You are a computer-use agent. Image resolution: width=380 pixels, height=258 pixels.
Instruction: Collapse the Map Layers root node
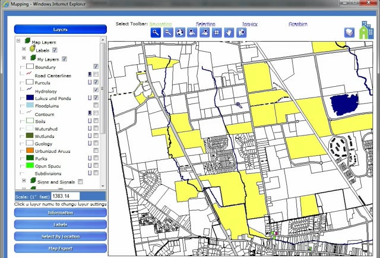18,40
